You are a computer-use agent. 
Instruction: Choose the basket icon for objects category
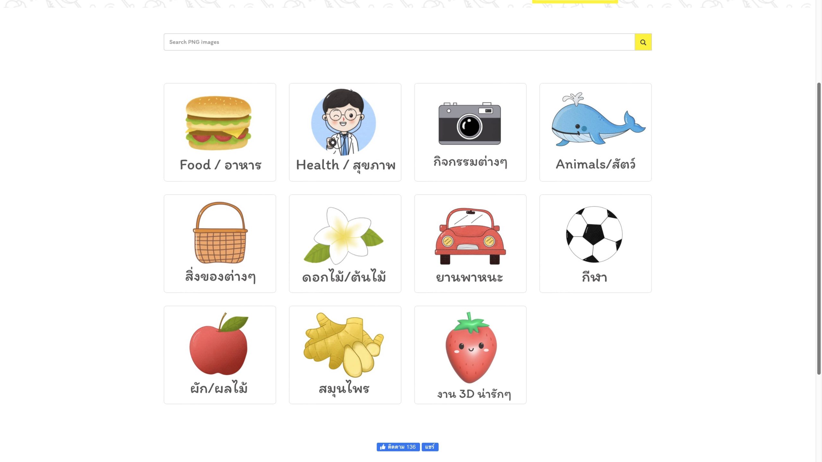[x=220, y=233]
